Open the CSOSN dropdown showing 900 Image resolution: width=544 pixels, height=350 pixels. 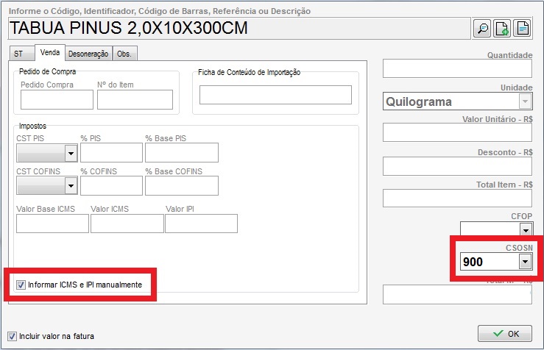pos(524,262)
